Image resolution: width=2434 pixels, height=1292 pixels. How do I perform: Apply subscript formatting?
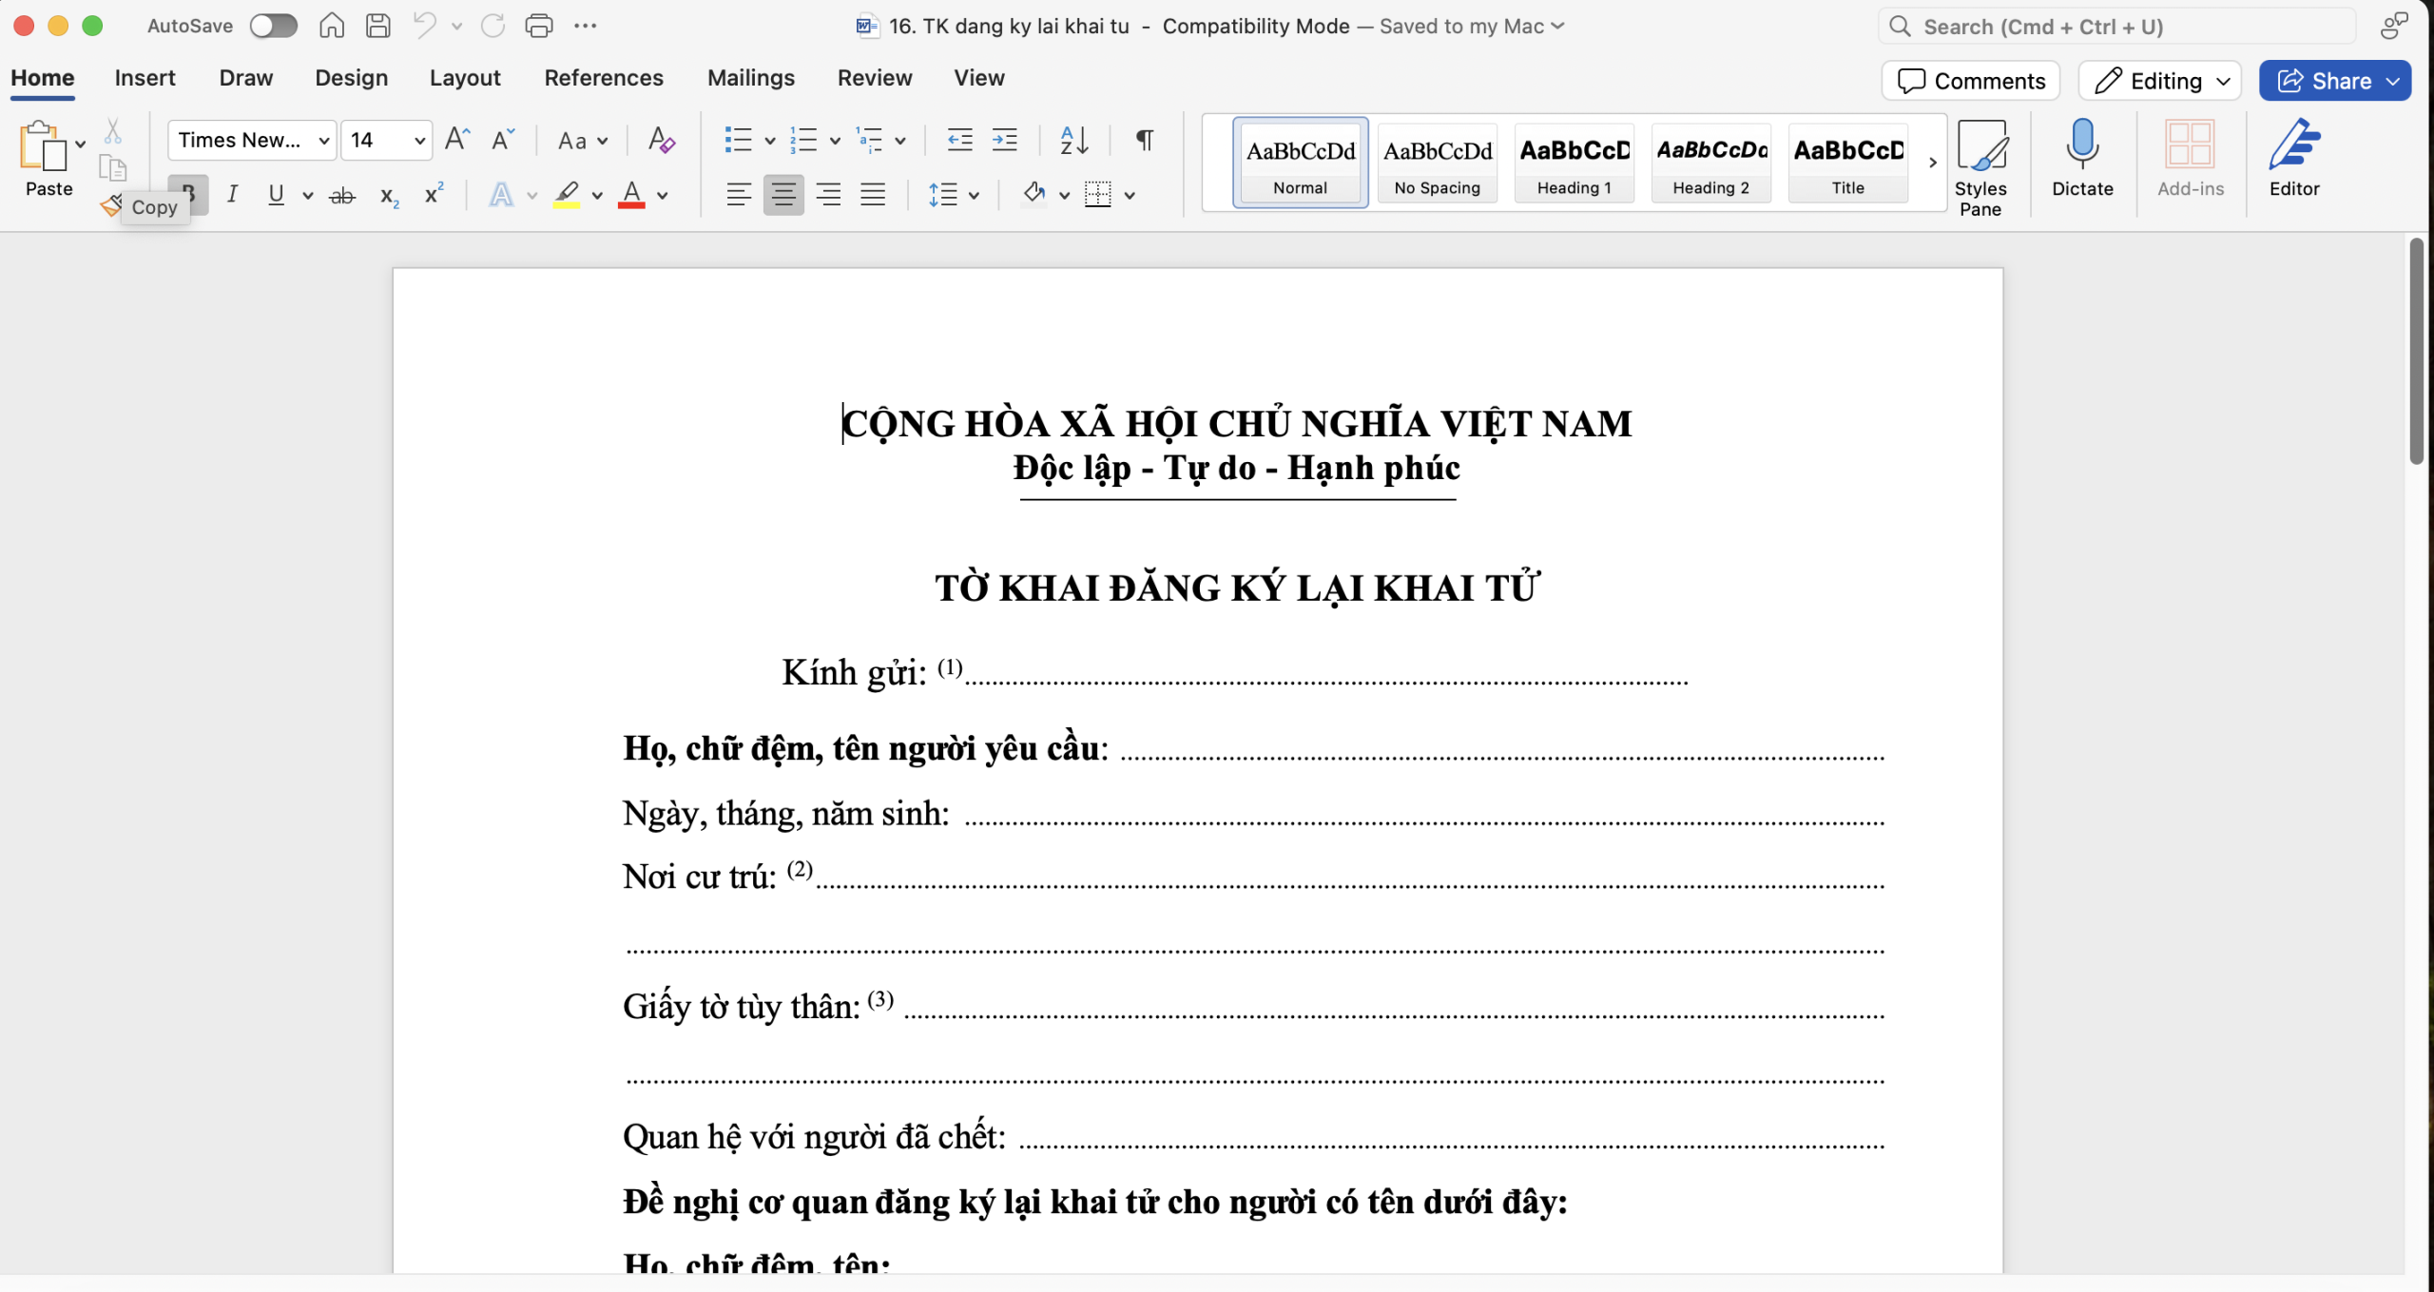tap(389, 196)
